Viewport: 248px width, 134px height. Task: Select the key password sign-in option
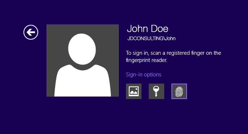click(156, 91)
